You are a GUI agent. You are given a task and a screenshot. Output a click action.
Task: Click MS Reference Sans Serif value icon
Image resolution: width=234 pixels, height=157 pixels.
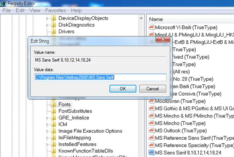151,138
